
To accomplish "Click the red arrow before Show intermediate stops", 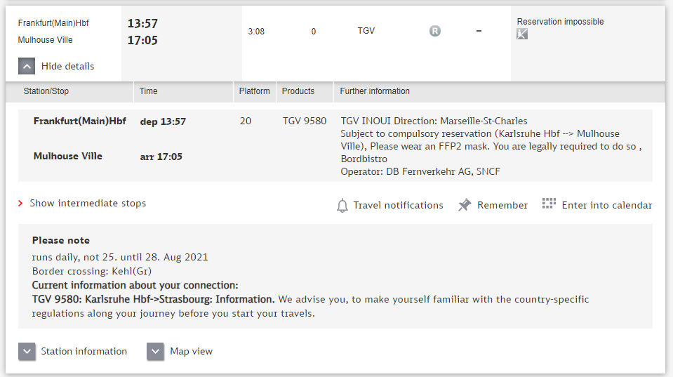I will click(20, 203).
